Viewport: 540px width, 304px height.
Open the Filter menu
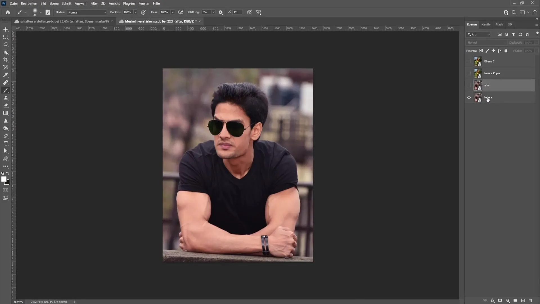[x=94, y=3]
